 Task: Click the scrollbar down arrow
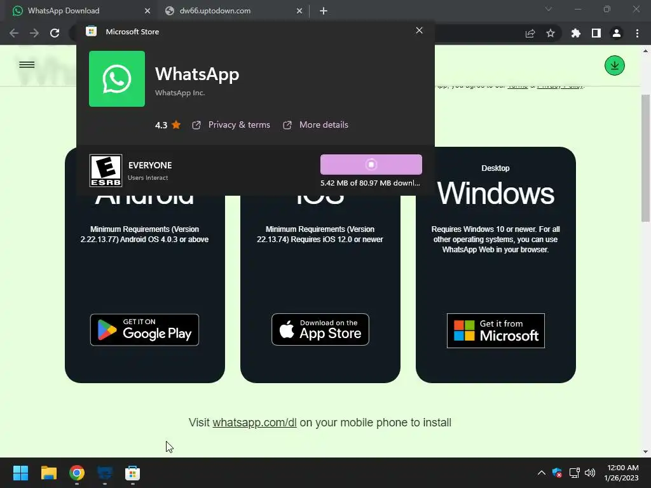coord(645,452)
